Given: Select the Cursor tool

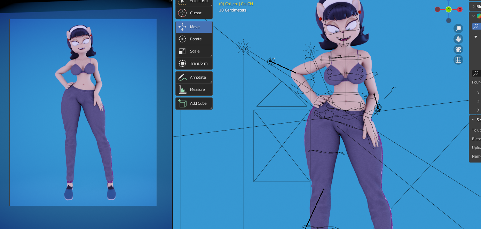Looking at the screenshot, I should click(x=194, y=13).
